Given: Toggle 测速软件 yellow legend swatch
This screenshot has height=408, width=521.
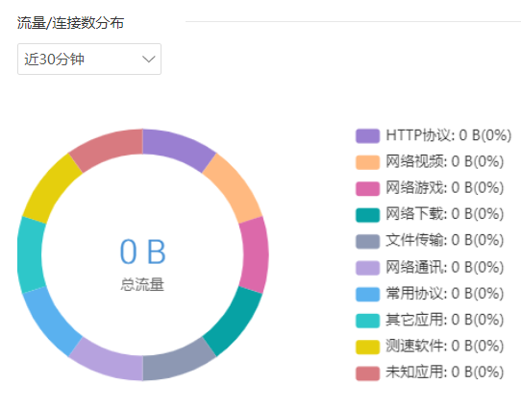Looking at the screenshot, I should pyautogui.click(x=367, y=347).
